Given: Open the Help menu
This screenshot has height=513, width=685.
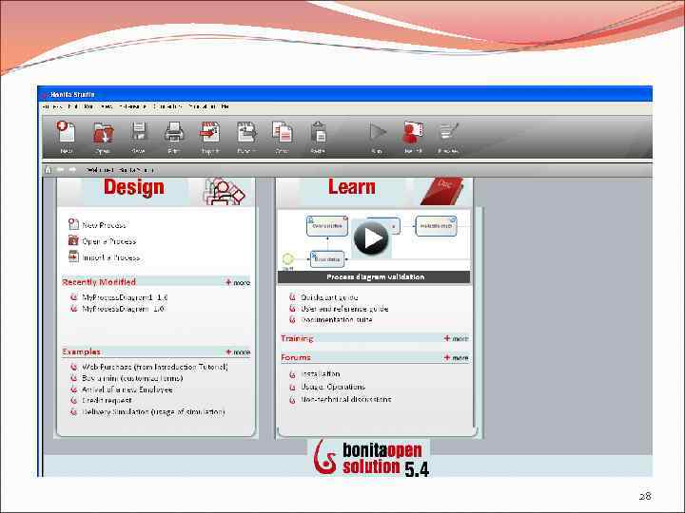Looking at the screenshot, I should click(225, 106).
